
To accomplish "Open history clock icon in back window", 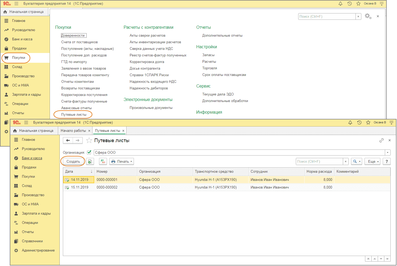I will (349, 4).
